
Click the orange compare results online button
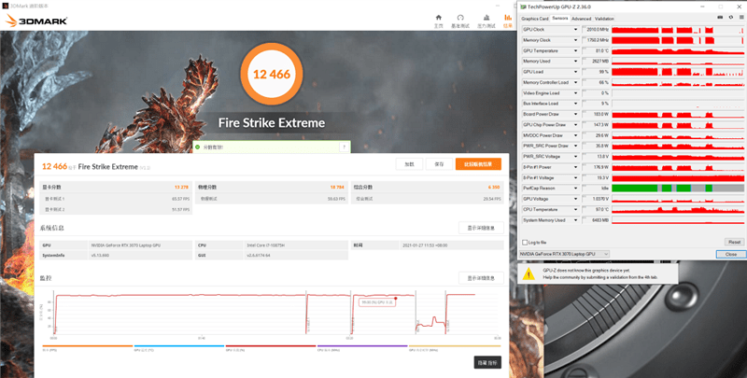pos(478,163)
